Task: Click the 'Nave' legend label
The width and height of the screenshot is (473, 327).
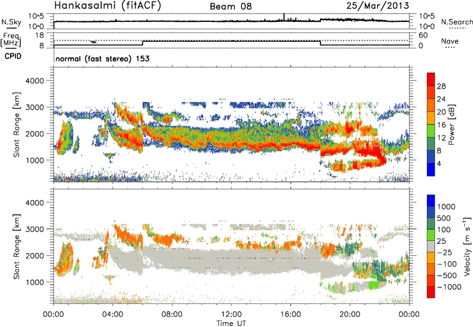Action: coord(450,41)
